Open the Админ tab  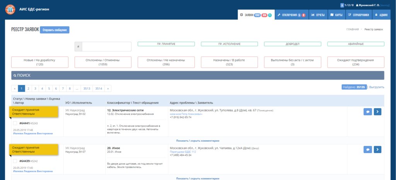click(381, 15)
